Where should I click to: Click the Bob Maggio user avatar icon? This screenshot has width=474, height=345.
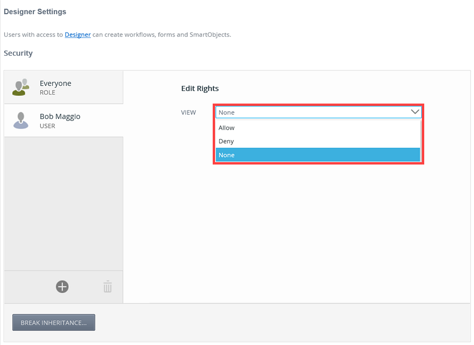pyautogui.click(x=21, y=120)
